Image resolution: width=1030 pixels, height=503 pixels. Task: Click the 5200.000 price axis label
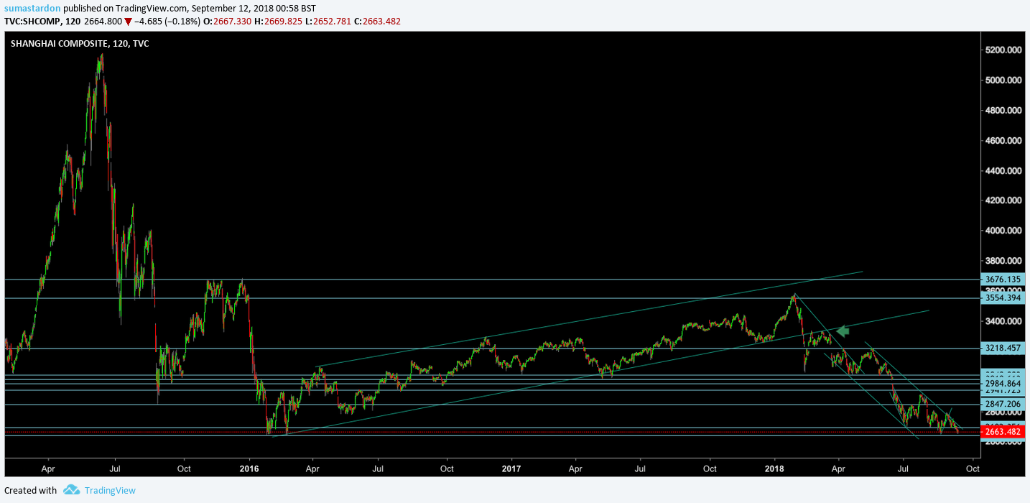tap(1004, 50)
